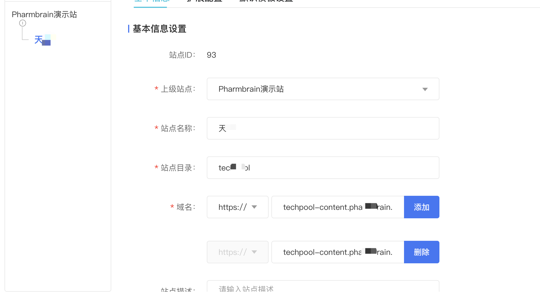Click the 基本信息设置 section heading
This screenshot has width=540, height=301.
159,29
